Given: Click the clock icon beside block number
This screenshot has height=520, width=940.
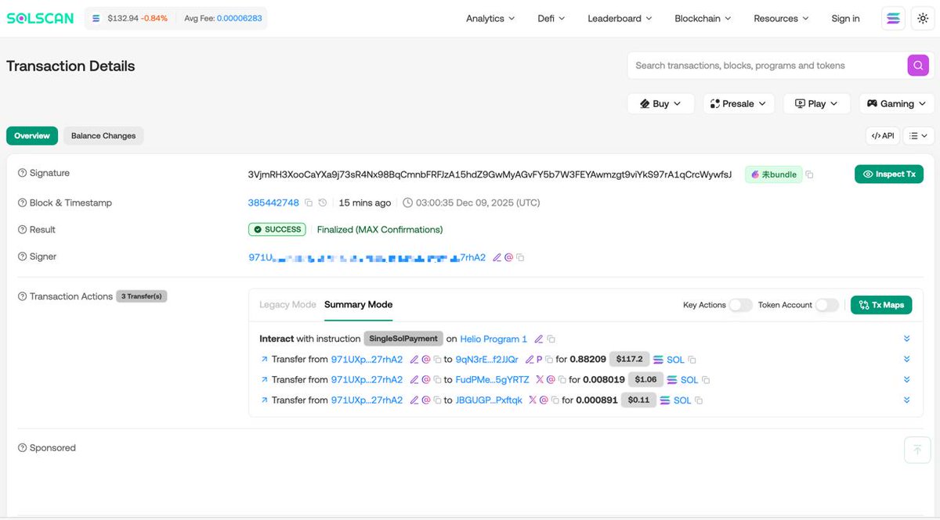Looking at the screenshot, I should 322,203.
